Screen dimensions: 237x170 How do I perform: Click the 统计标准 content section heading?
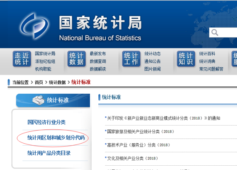[x=111, y=97]
